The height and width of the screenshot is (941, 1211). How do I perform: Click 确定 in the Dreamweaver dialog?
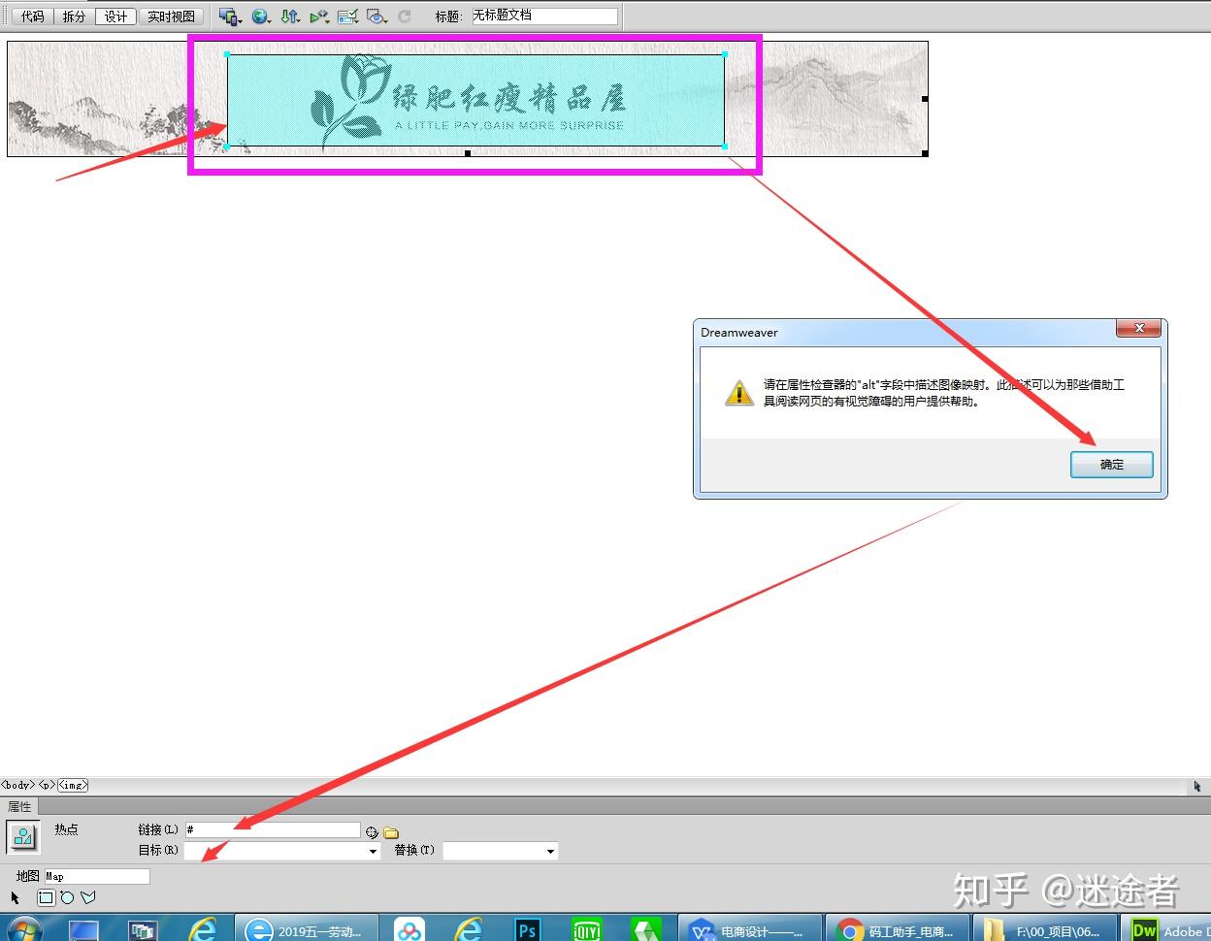1112,465
